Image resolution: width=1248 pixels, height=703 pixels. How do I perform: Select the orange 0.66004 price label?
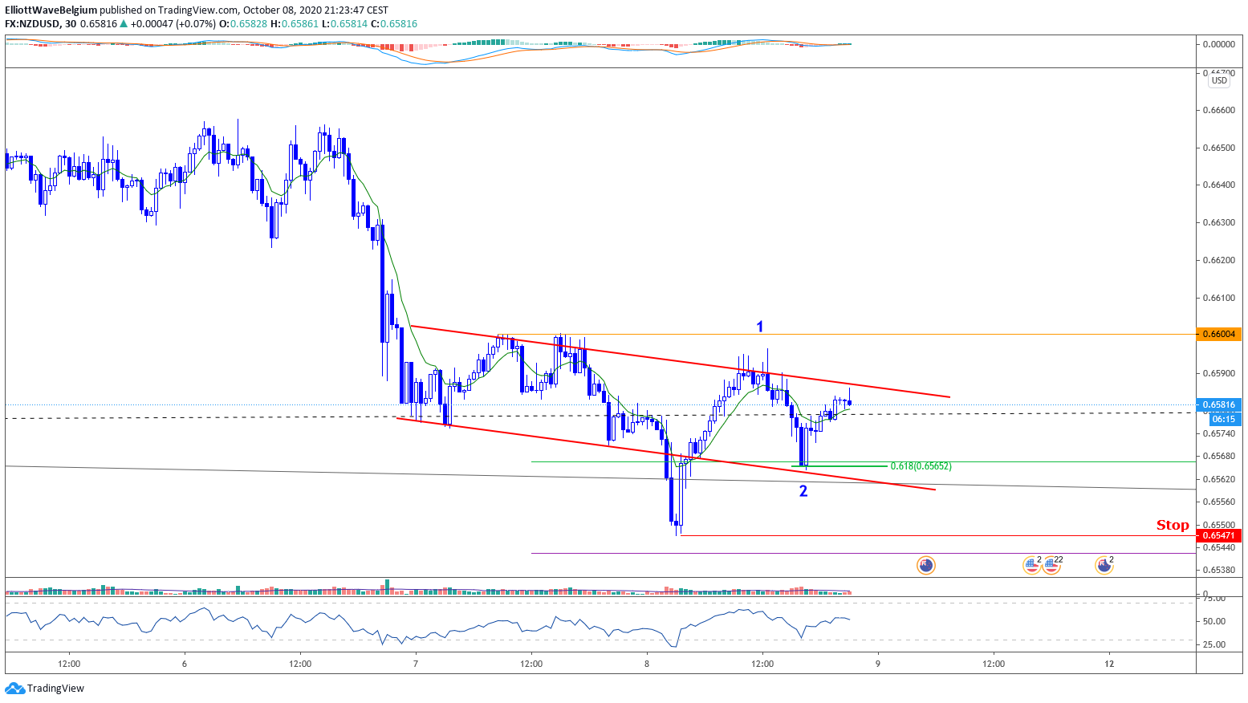click(1218, 334)
